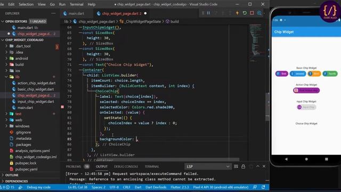Open analysis_options.yaml in the explorer
Viewport: 341px width, 192px height.
(x=33, y=150)
